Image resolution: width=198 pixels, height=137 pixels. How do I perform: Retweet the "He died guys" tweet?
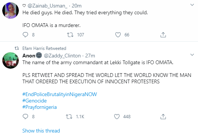(70, 35)
